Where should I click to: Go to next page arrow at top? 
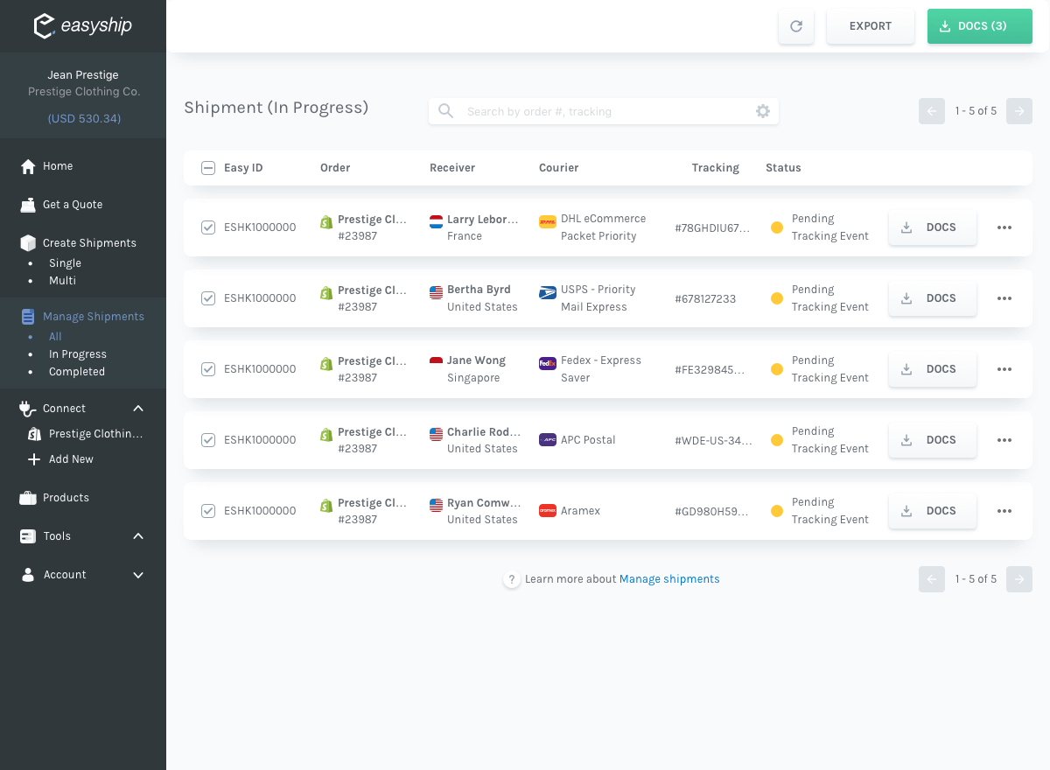[x=1019, y=111]
